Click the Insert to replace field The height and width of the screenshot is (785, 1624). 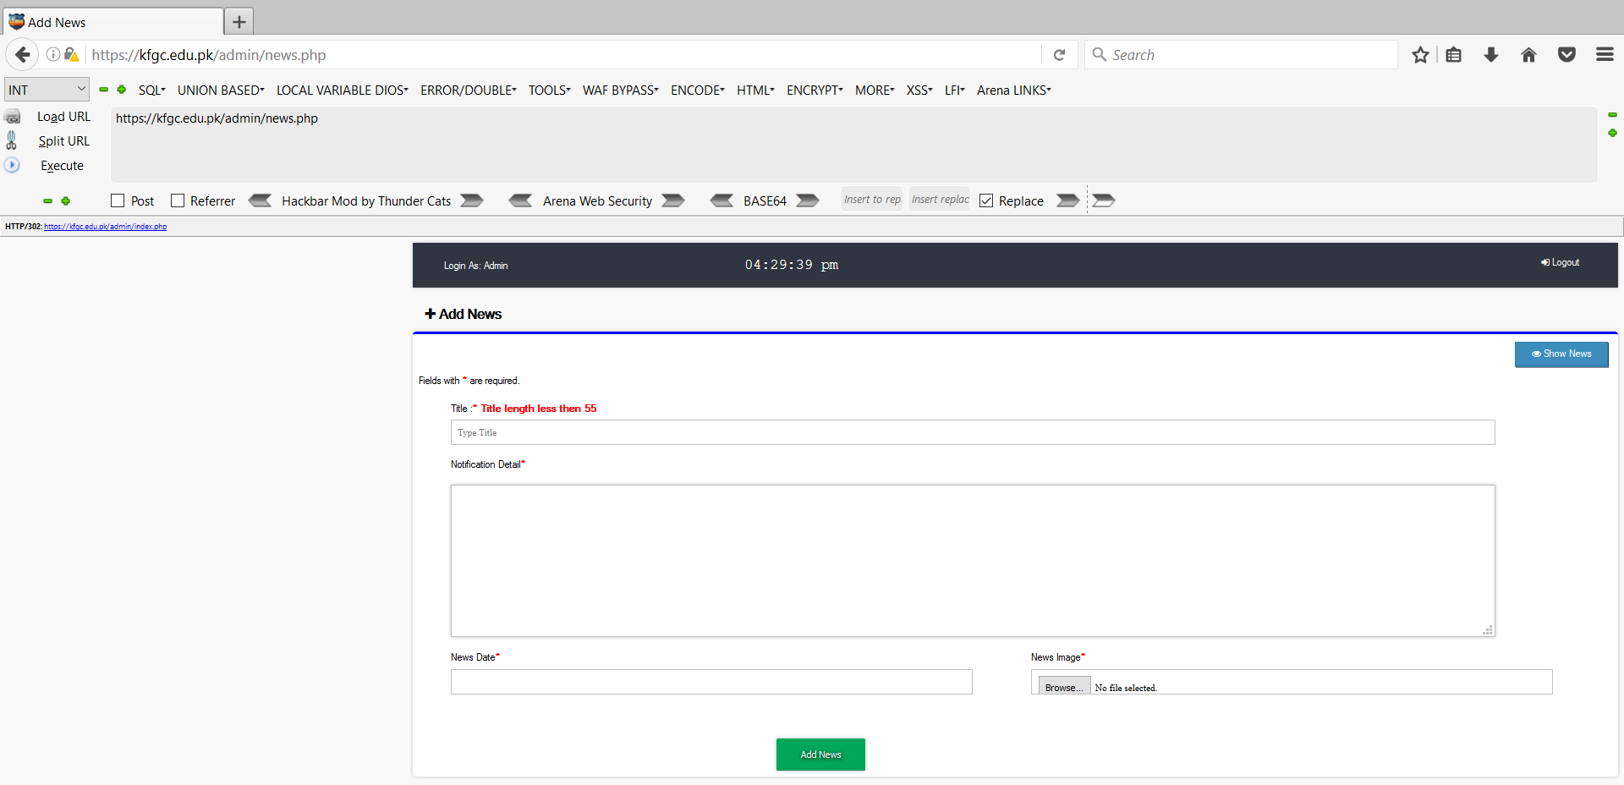(872, 200)
